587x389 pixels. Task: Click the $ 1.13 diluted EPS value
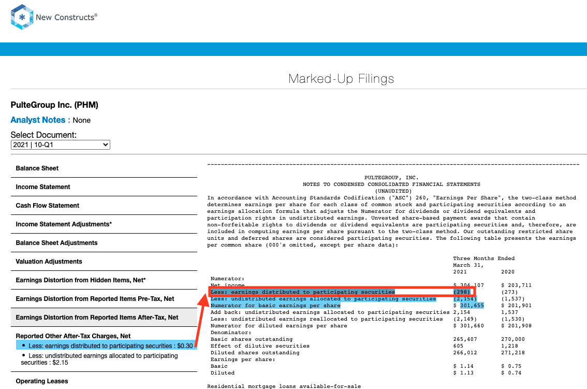coord(463,373)
